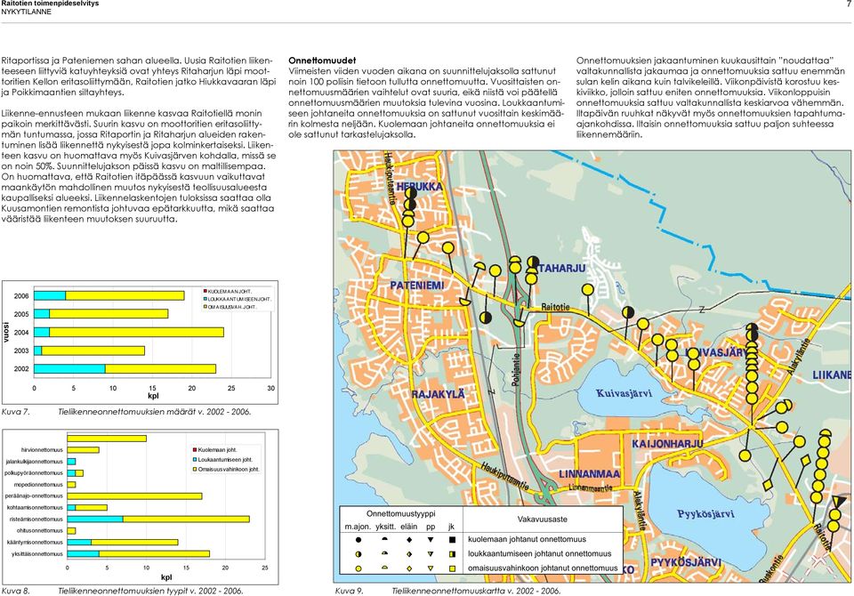Click 'omaisuusvahinkoon johtanut onnettomuus' legend entry
The image size is (854, 596).
(x=543, y=568)
